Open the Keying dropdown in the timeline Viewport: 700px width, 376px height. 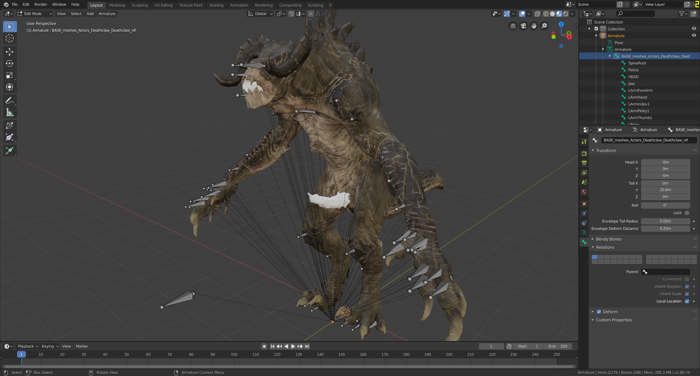(x=50, y=346)
